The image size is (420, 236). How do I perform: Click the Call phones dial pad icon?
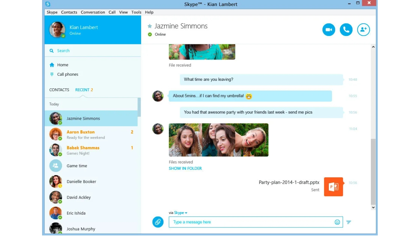(52, 74)
